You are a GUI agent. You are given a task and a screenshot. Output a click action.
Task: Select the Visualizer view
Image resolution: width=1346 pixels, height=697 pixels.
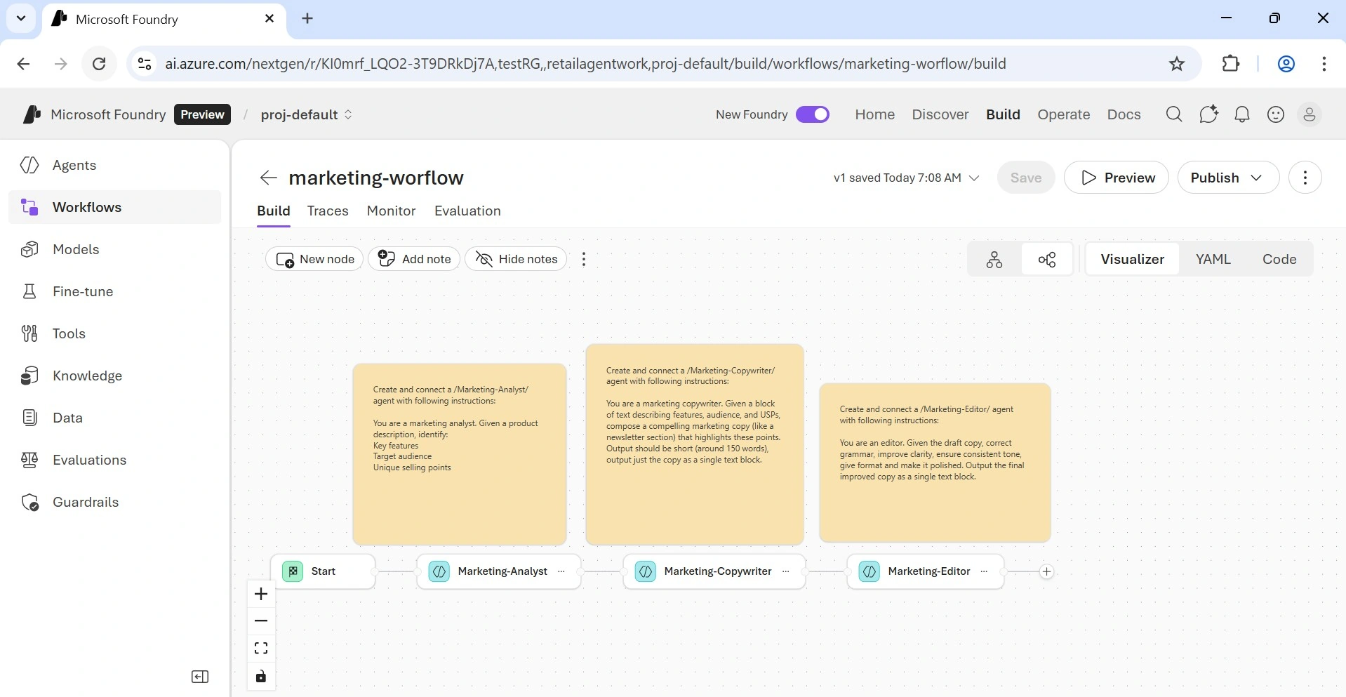(1132, 259)
